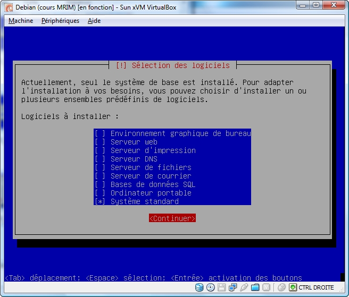
Task: Click the floppy disk status icon
Action: click(x=222, y=287)
